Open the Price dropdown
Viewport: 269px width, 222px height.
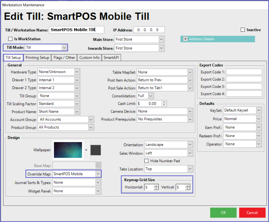[x=259, y=119]
